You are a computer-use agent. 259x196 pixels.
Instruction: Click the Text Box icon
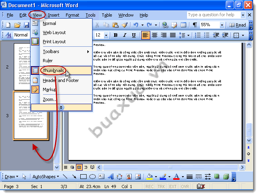point(101,177)
